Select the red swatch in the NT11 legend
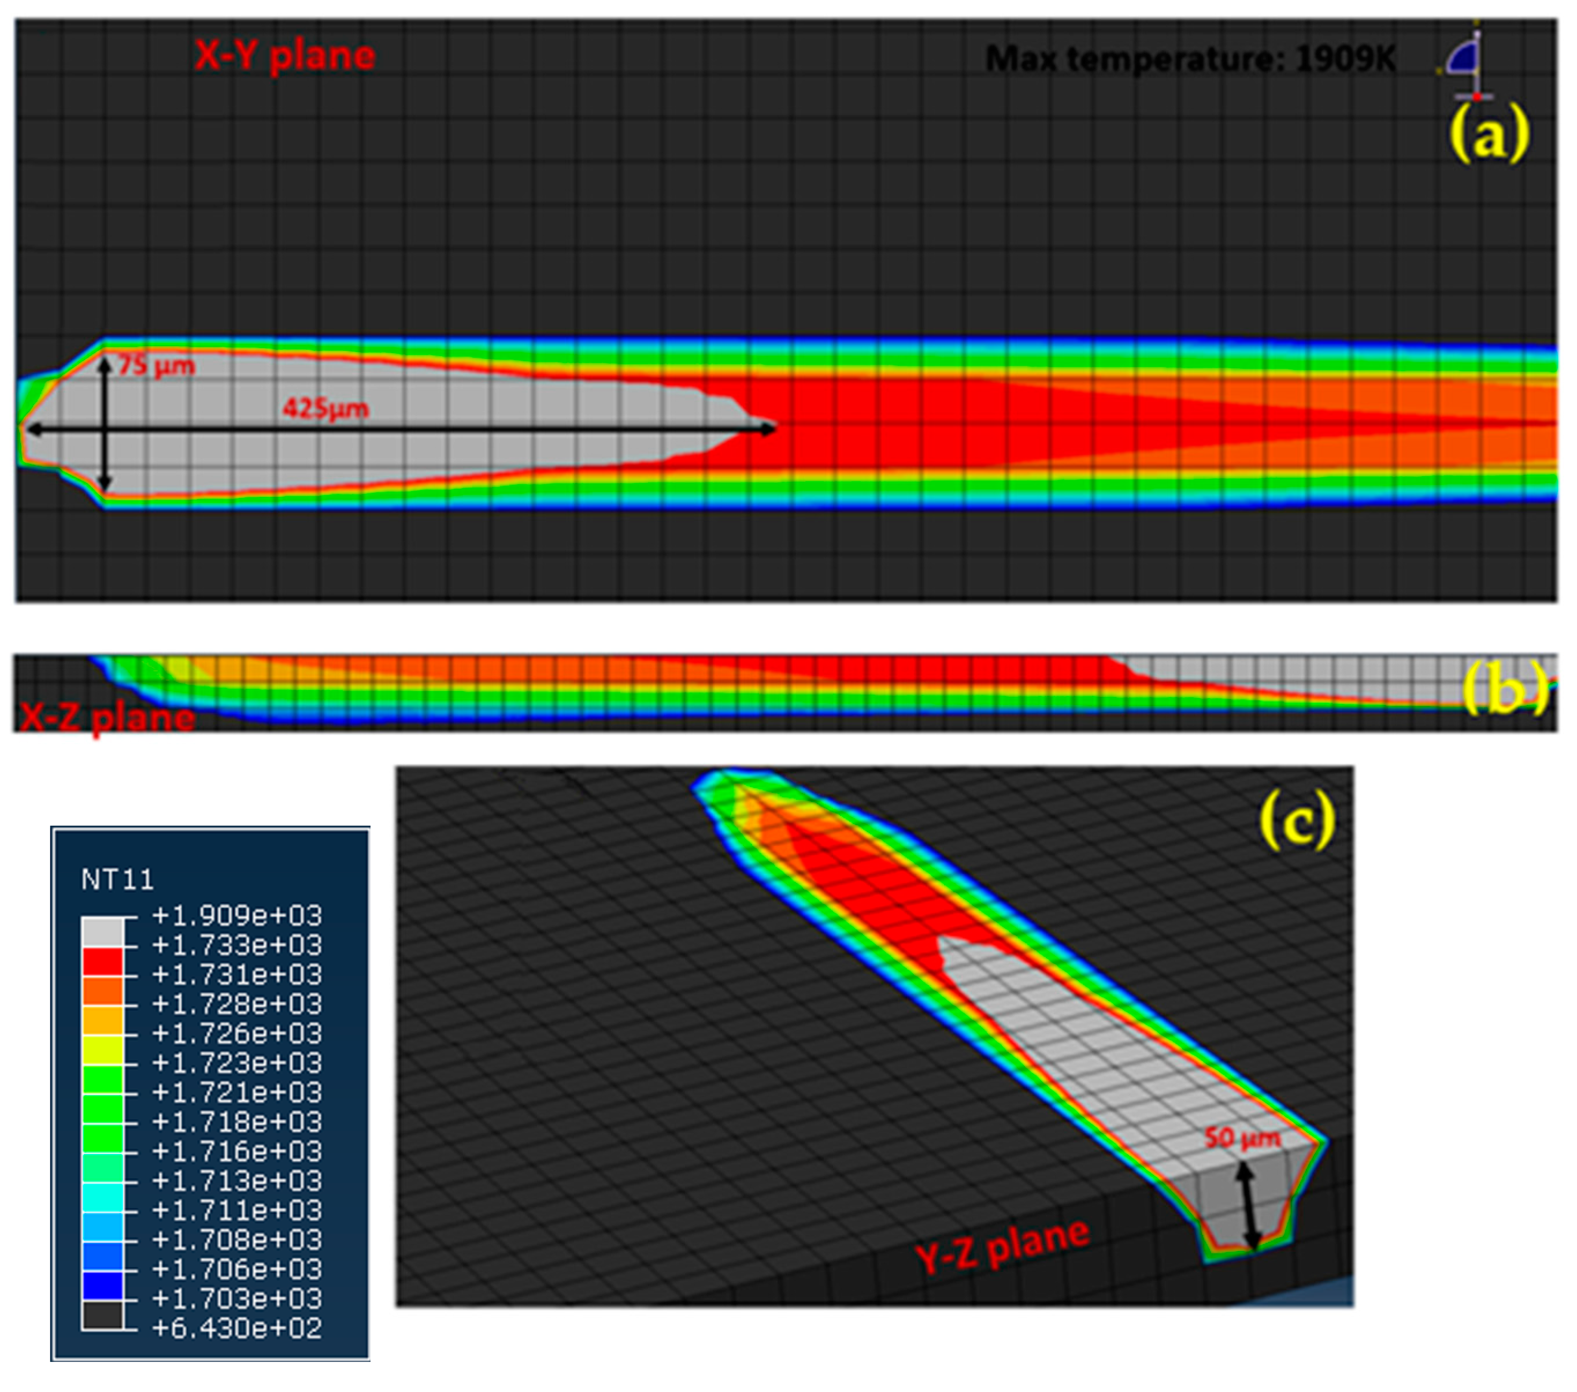Image resolution: width=1577 pixels, height=1392 pixels. (102, 961)
